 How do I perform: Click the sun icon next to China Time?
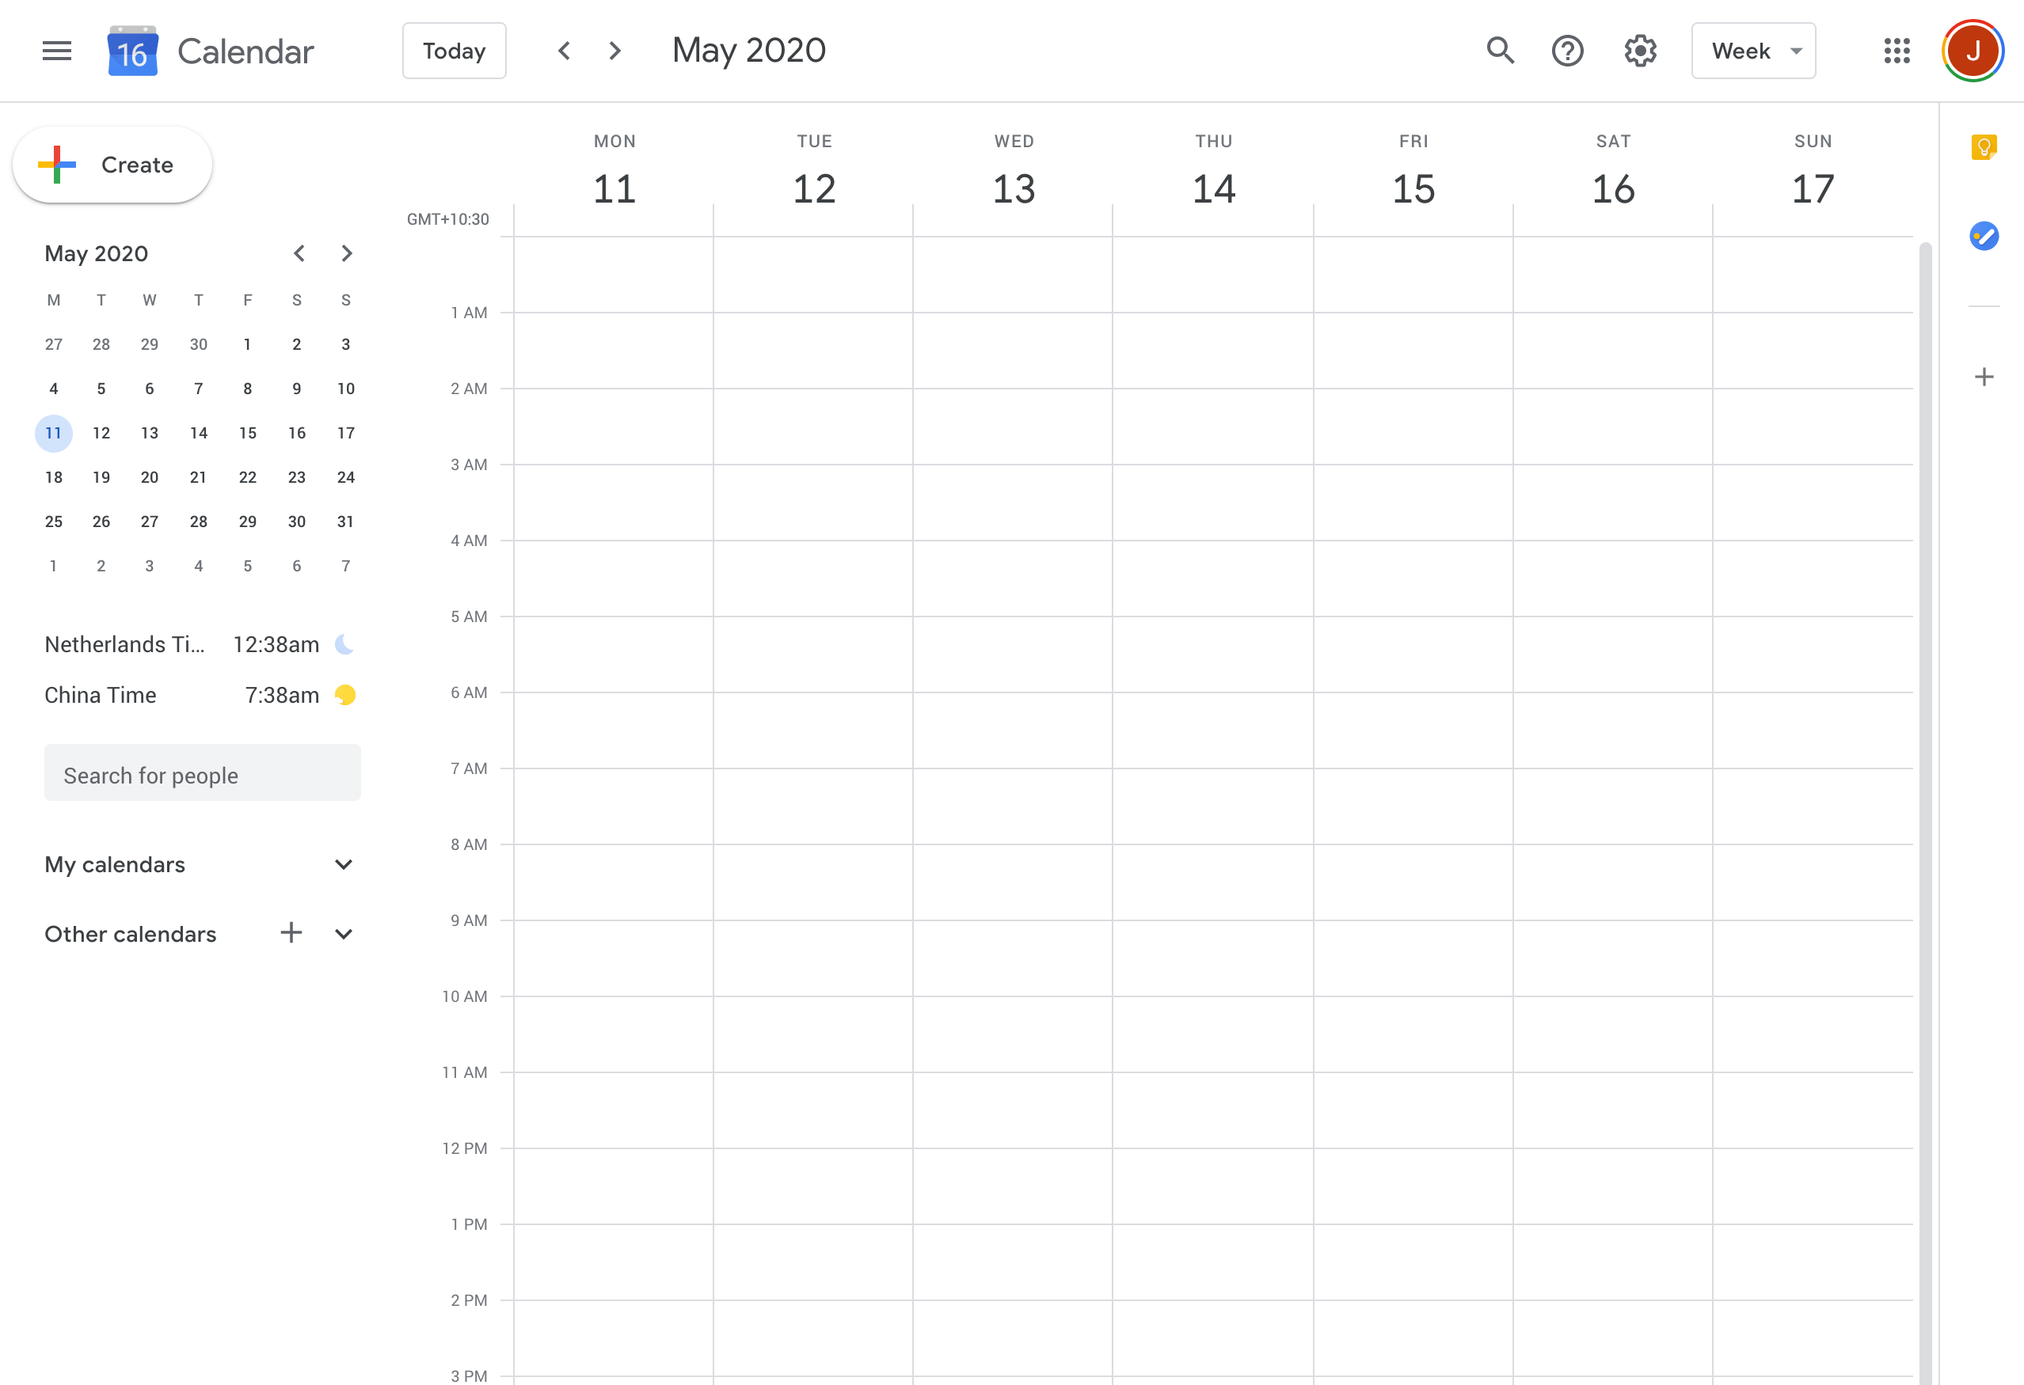point(346,695)
